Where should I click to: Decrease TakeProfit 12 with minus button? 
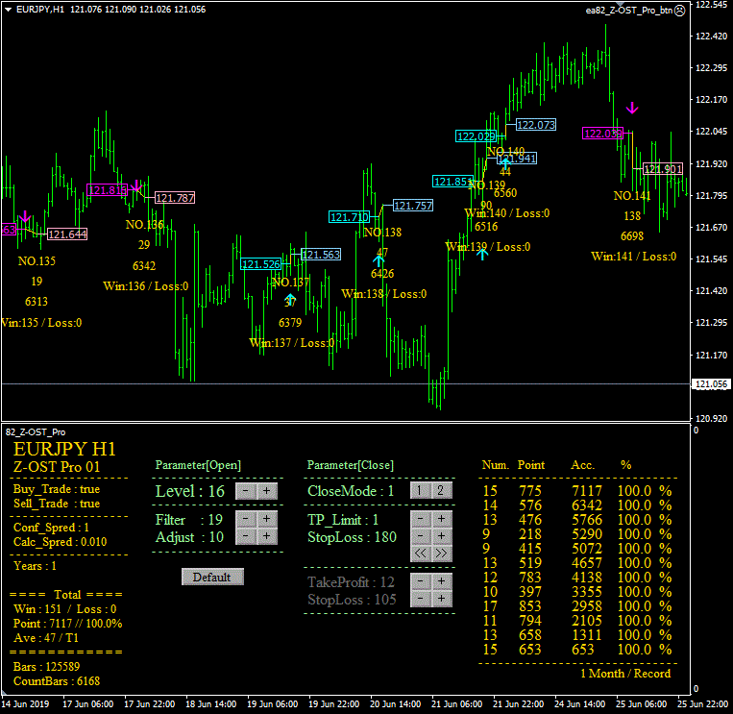[x=420, y=581]
